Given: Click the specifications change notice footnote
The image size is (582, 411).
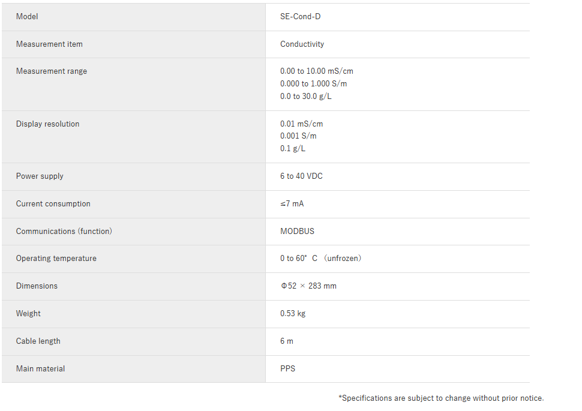Looking at the screenshot, I should click(441, 398).
